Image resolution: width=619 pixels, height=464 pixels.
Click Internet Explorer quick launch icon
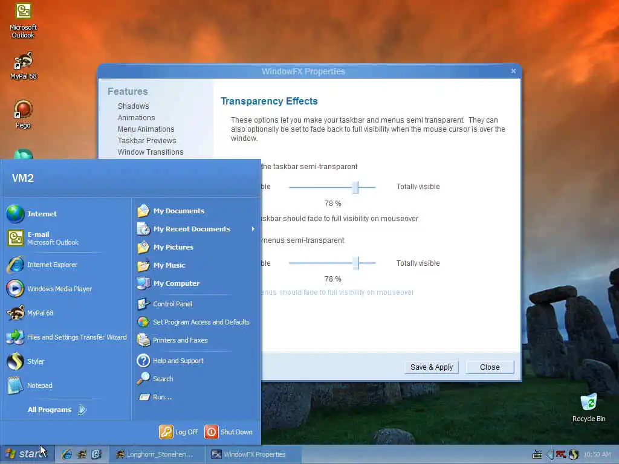tap(66, 454)
